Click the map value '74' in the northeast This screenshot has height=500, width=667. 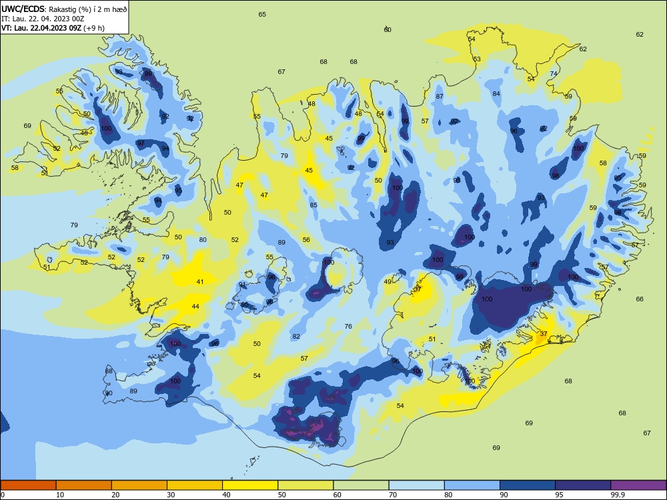pyautogui.click(x=554, y=73)
